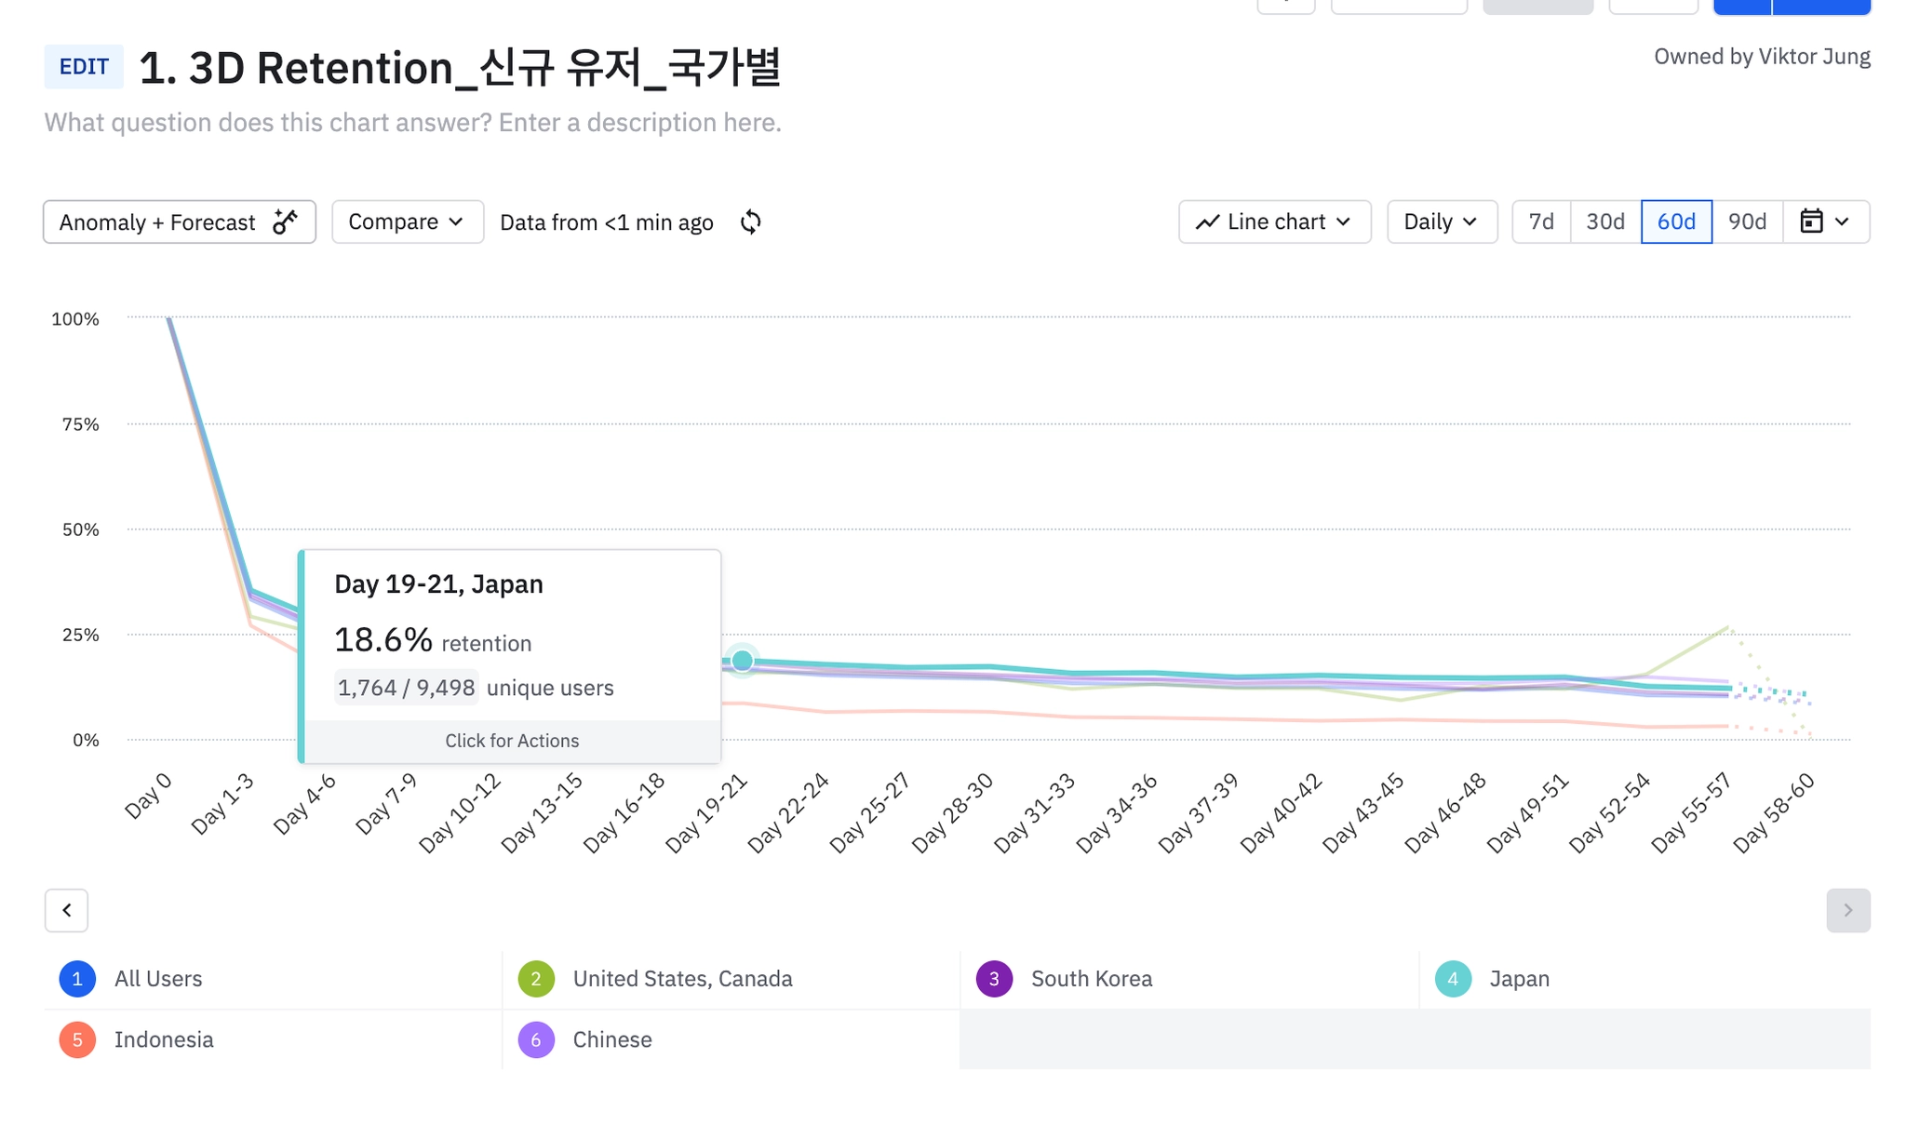The image size is (1906, 1125).
Task: Select the 7d time range
Action: pyautogui.click(x=1541, y=222)
